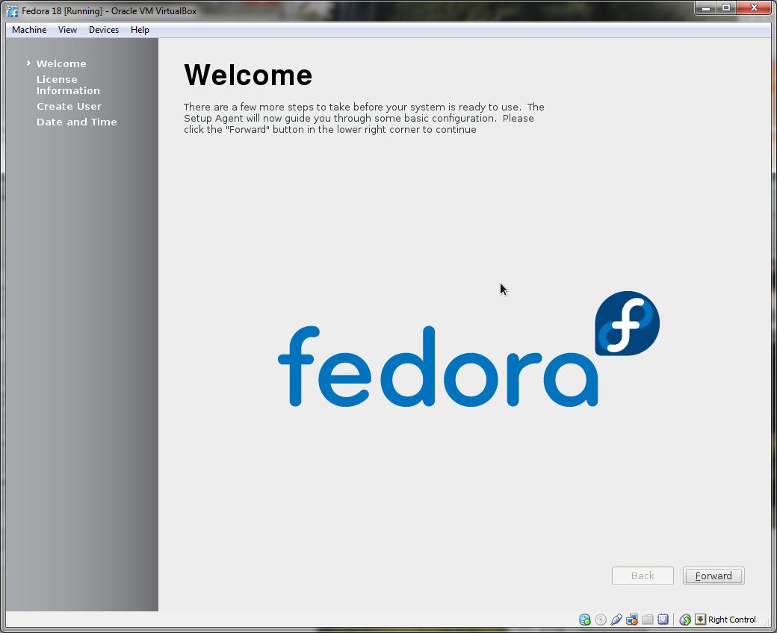This screenshot has width=777, height=633.
Task: Click the greyed-out Back button
Action: click(x=643, y=576)
